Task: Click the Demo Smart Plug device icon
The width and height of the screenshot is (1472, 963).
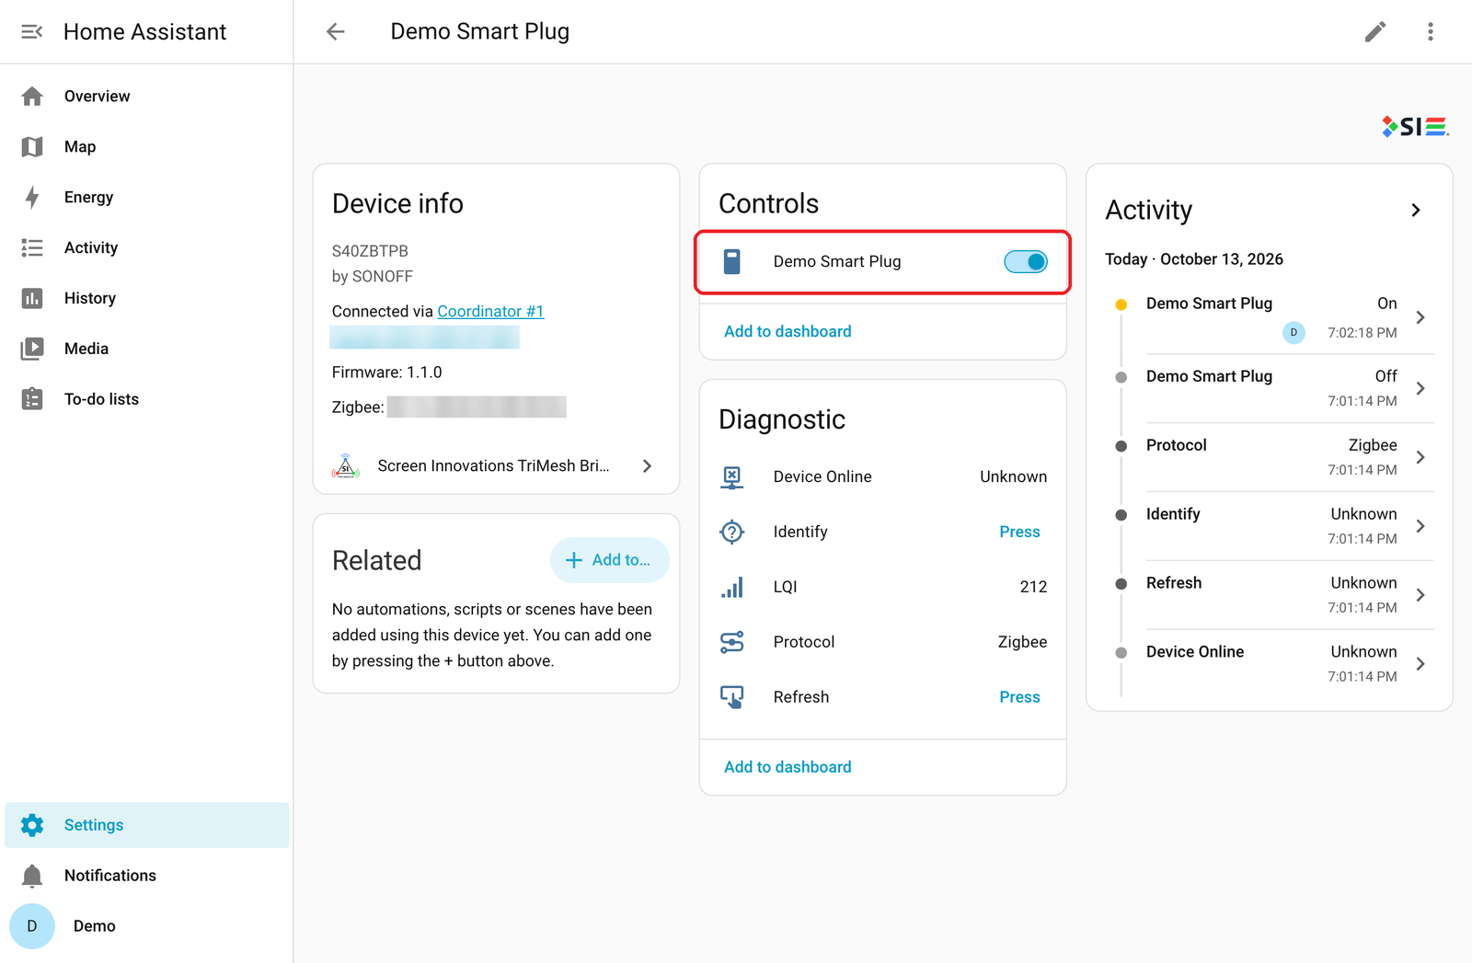Action: [732, 262]
